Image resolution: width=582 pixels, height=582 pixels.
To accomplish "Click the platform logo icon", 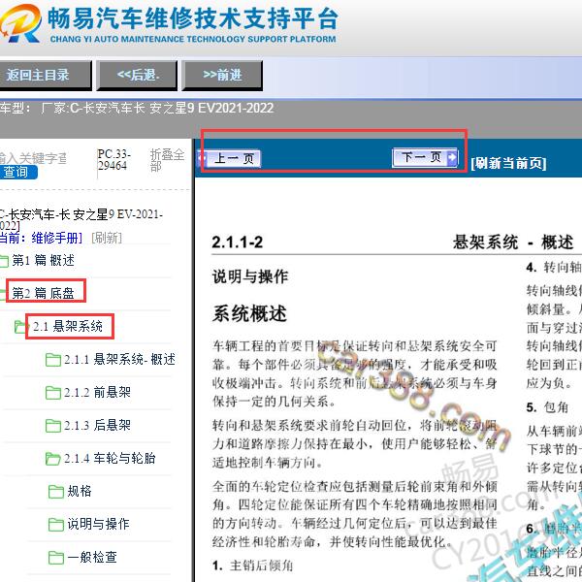I will point(20,23).
